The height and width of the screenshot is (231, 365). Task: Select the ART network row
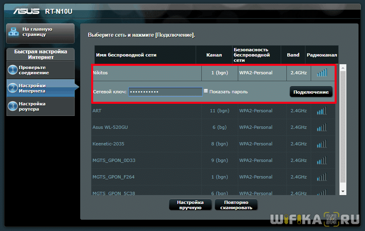[x=146, y=111]
